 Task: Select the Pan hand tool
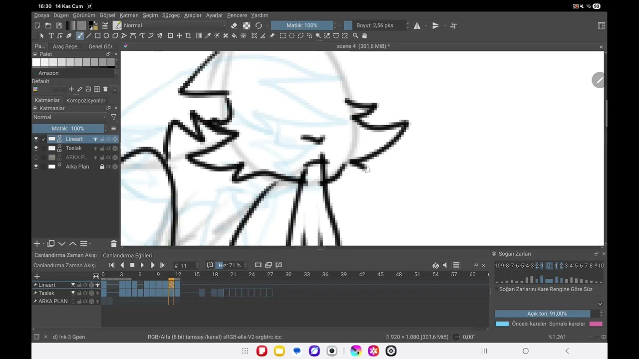364,36
